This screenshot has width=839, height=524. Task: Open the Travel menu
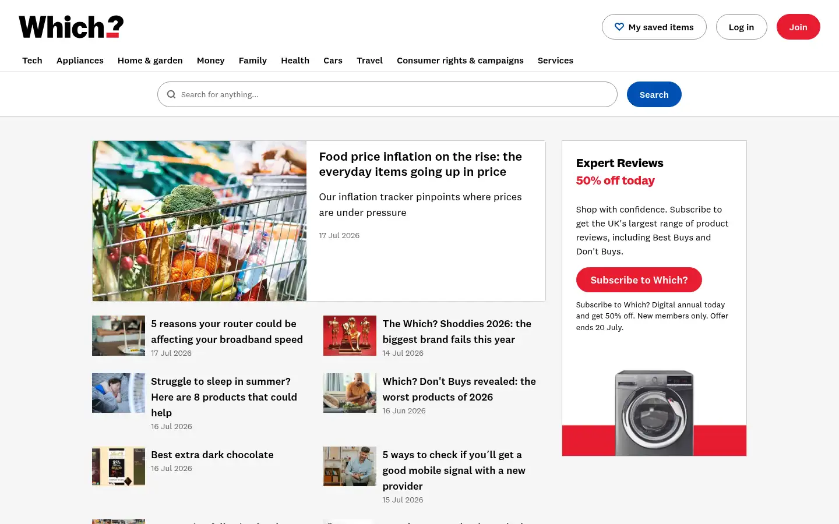click(369, 61)
